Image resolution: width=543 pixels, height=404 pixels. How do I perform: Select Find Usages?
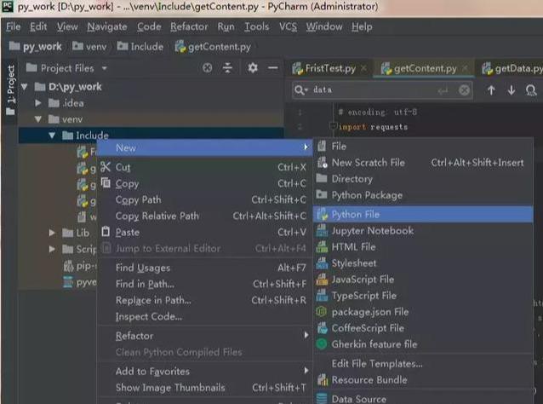click(204, 268)
